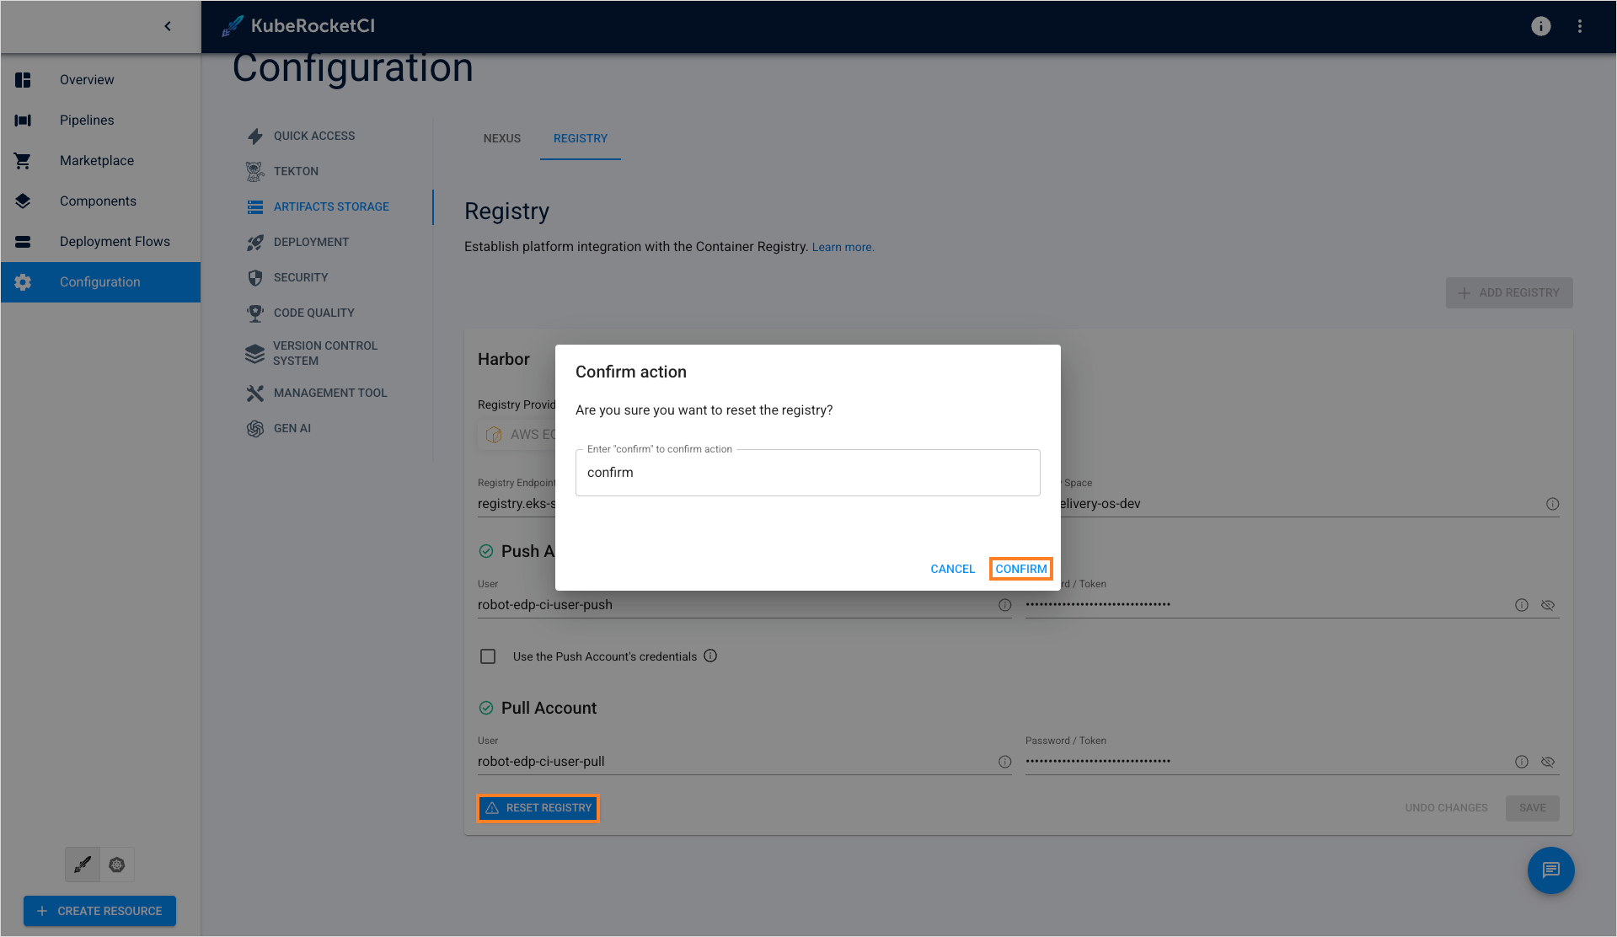Click CONFIRM to reset the registry

click(x=1020, y=568)
